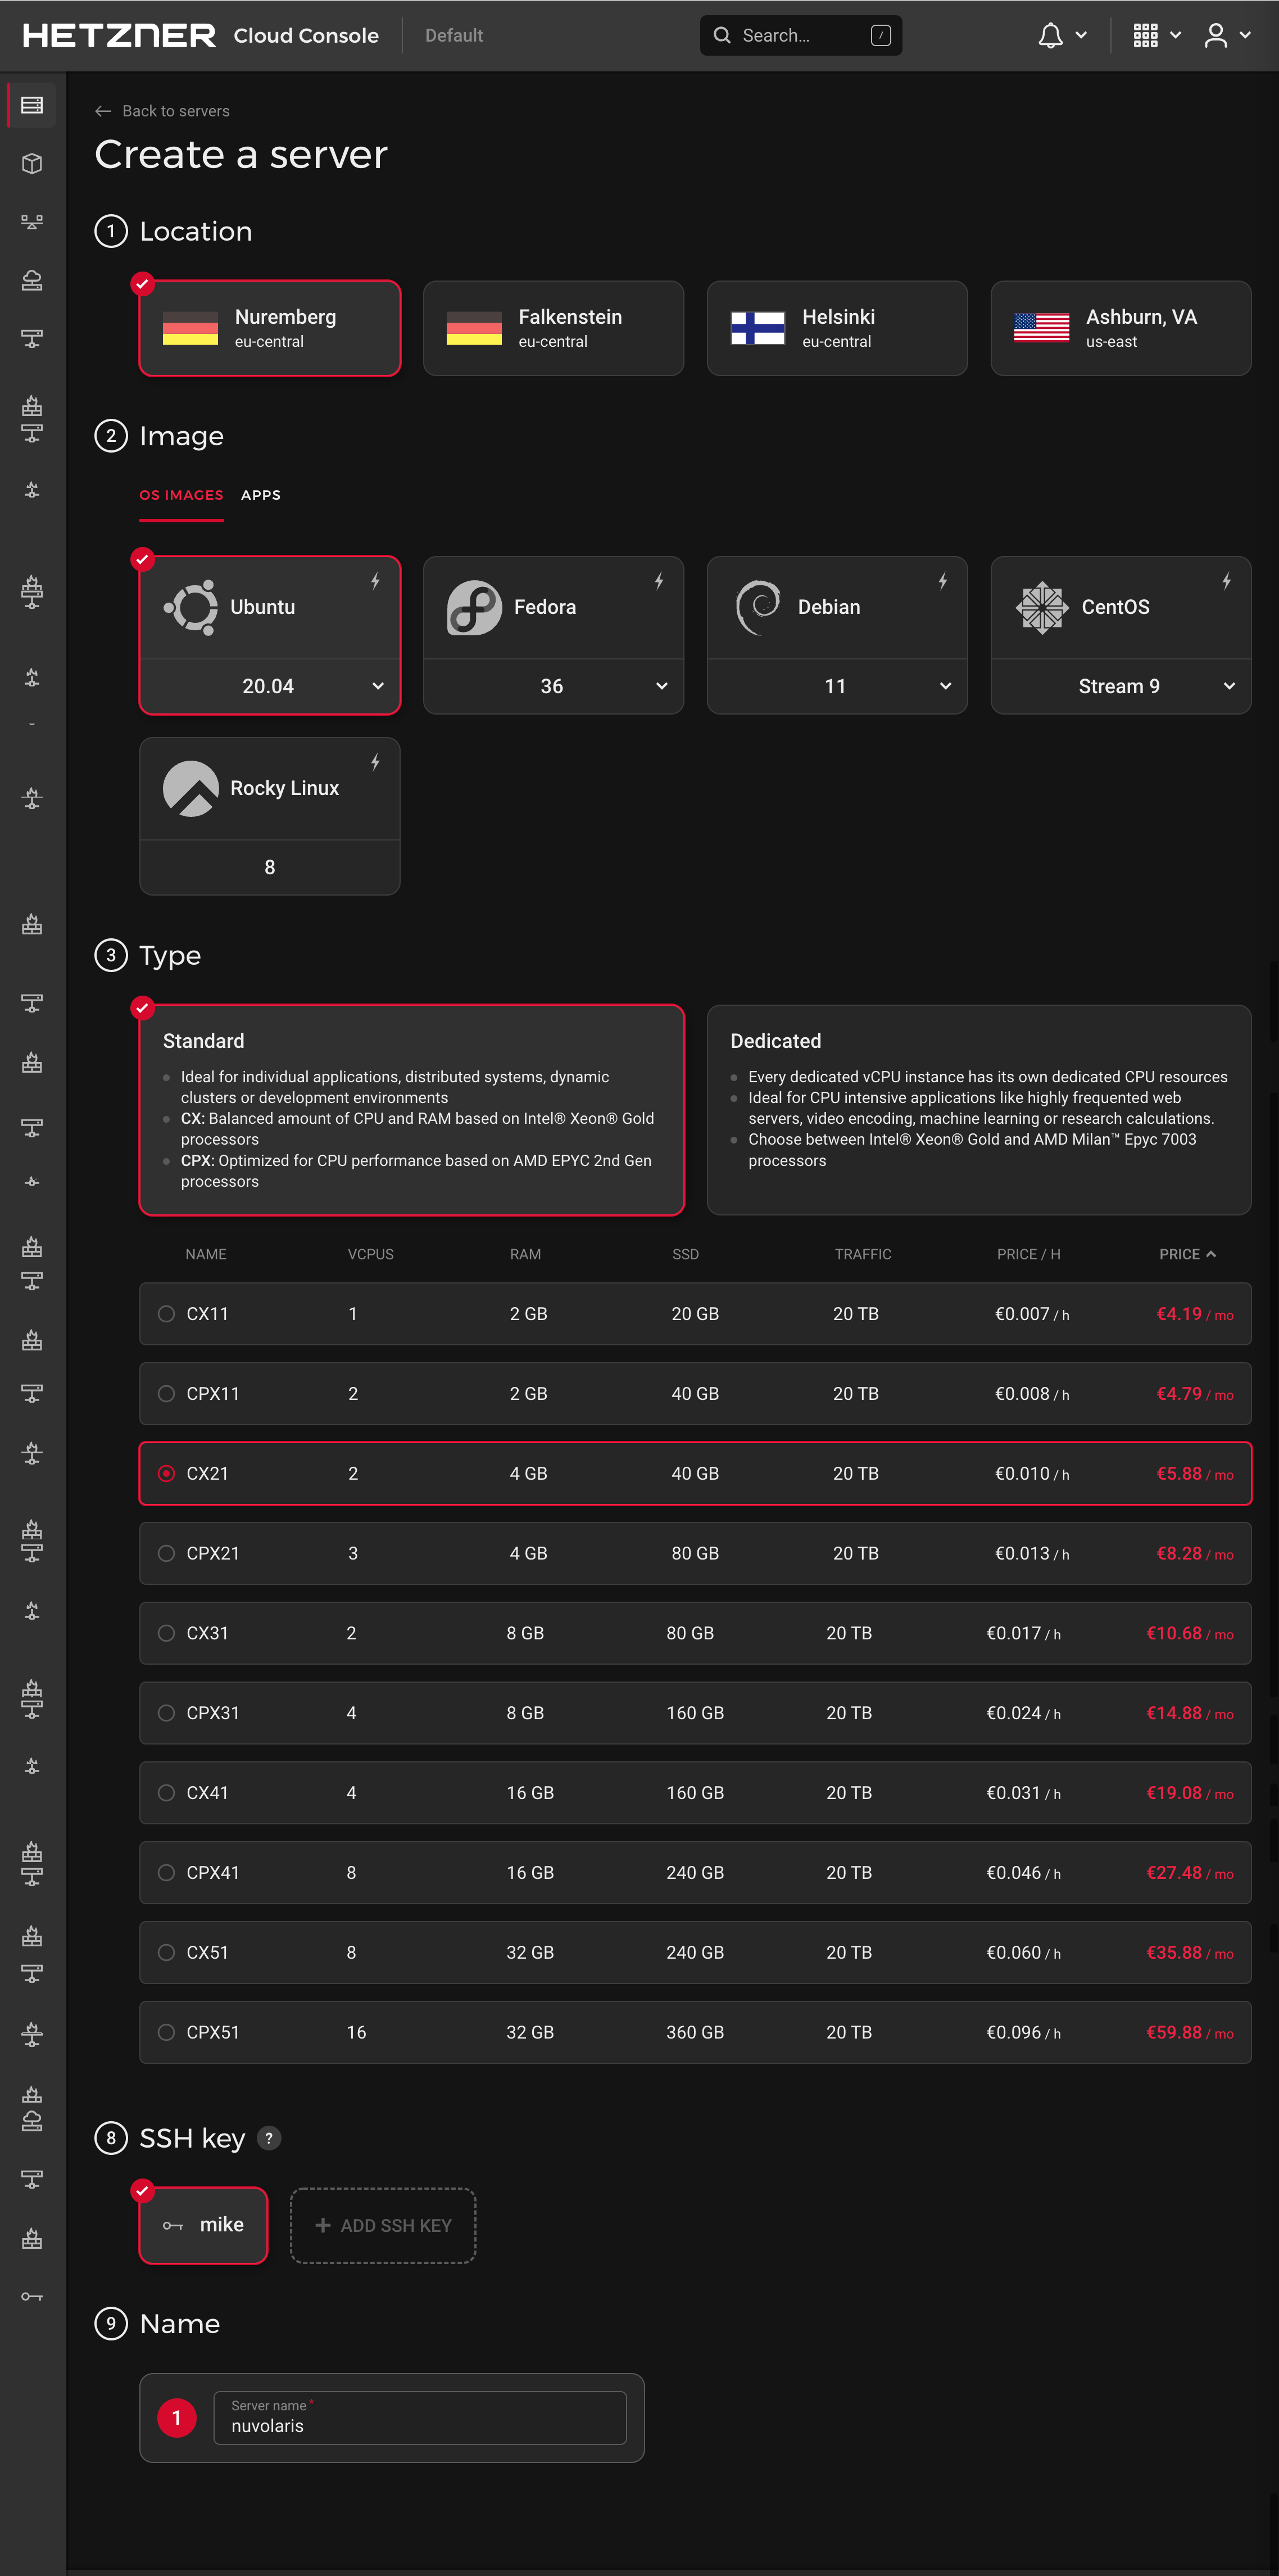Expand the chevron next to notifications bell
Viewport: 1279px width, 2576px height.
(1081, 36)
